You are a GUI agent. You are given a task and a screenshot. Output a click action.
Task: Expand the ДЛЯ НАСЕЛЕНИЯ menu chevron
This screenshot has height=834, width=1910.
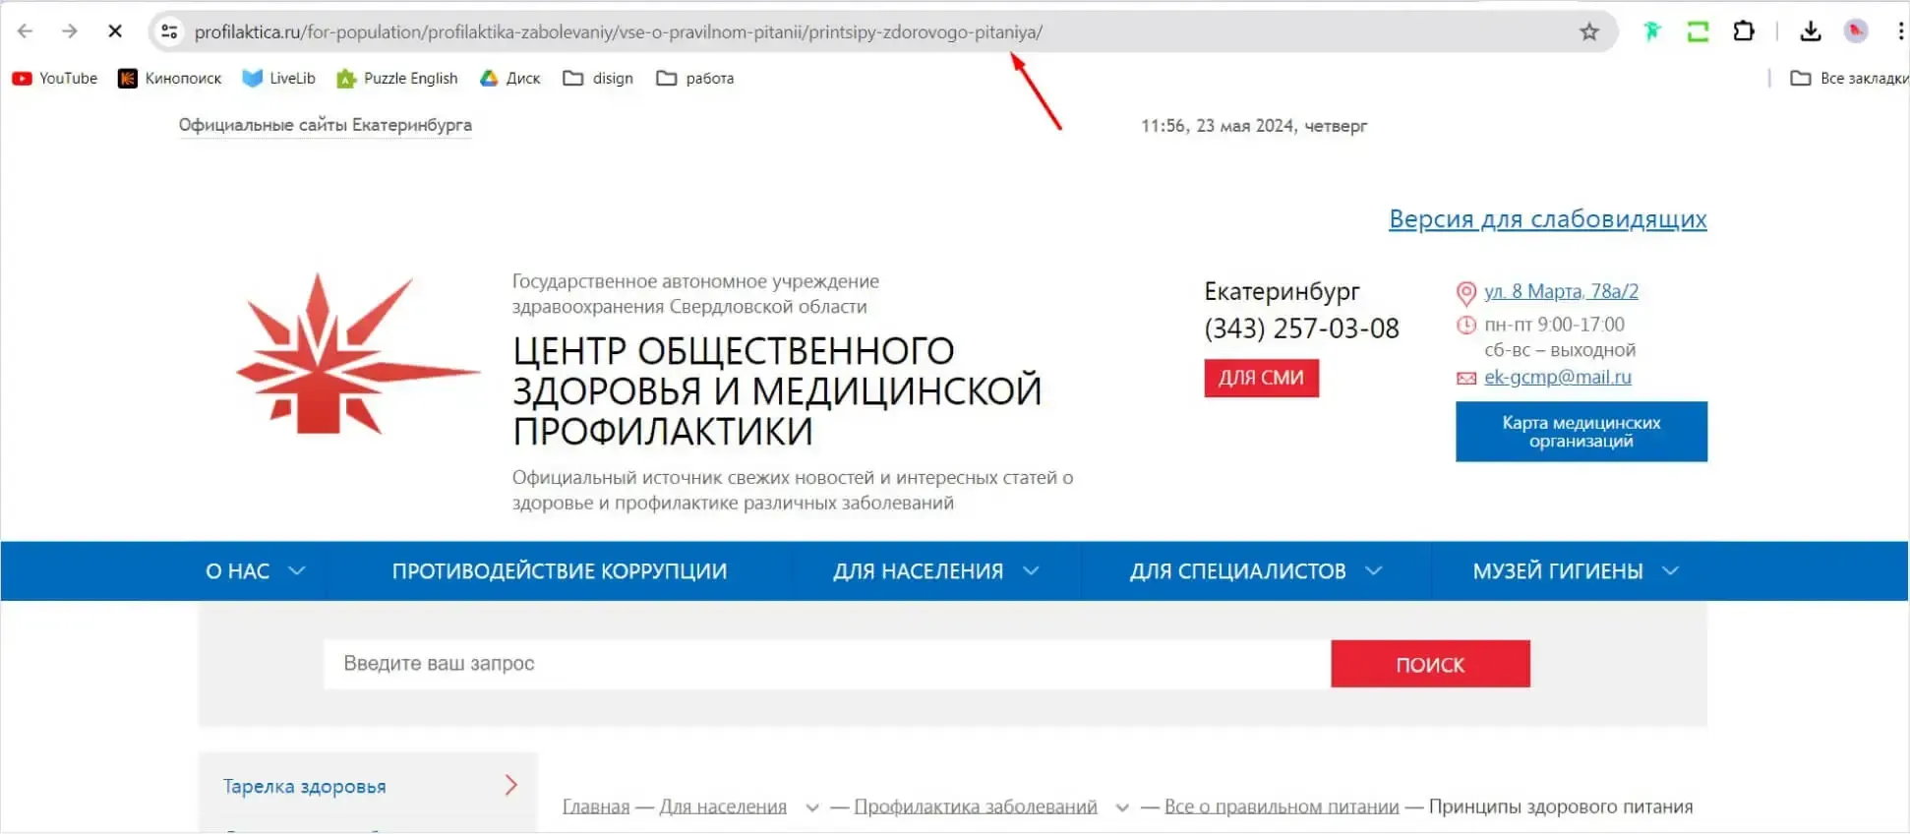point(1031,570)
